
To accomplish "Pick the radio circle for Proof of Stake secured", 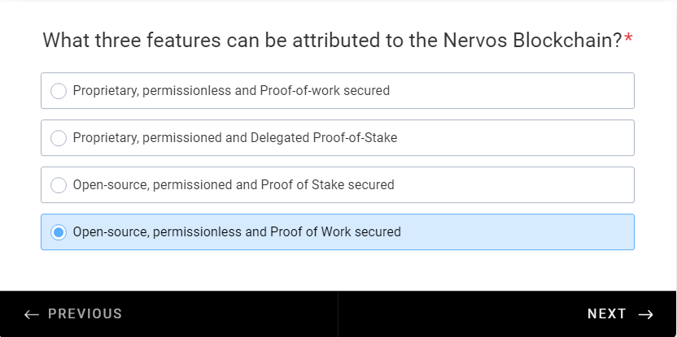I will point(59,185).
